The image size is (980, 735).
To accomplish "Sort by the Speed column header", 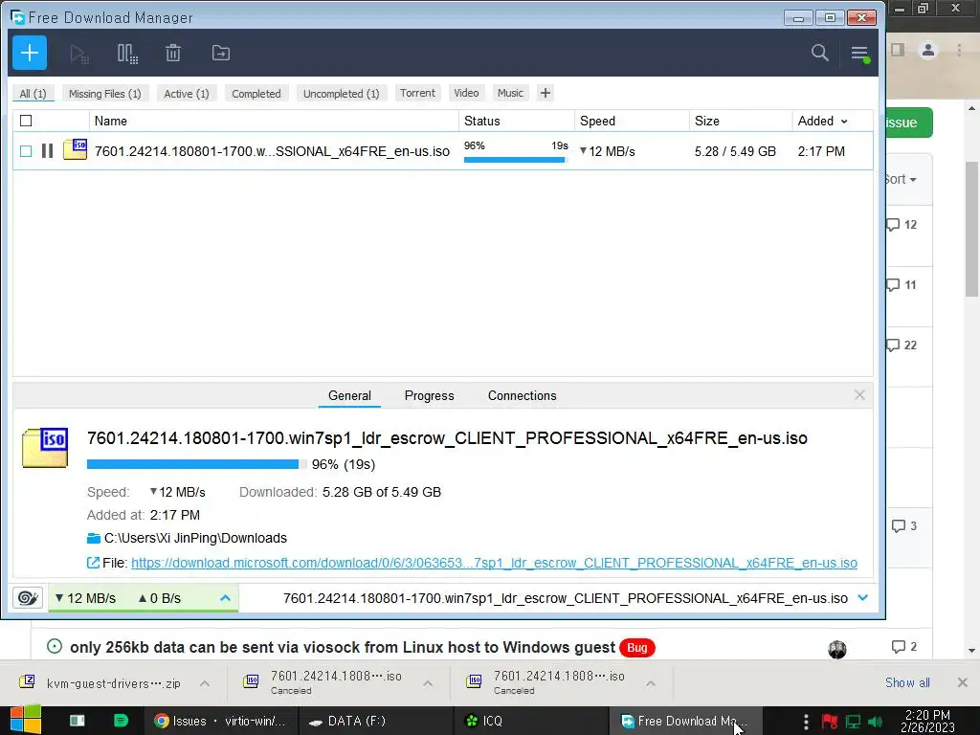I will click(x=632, y=121).
